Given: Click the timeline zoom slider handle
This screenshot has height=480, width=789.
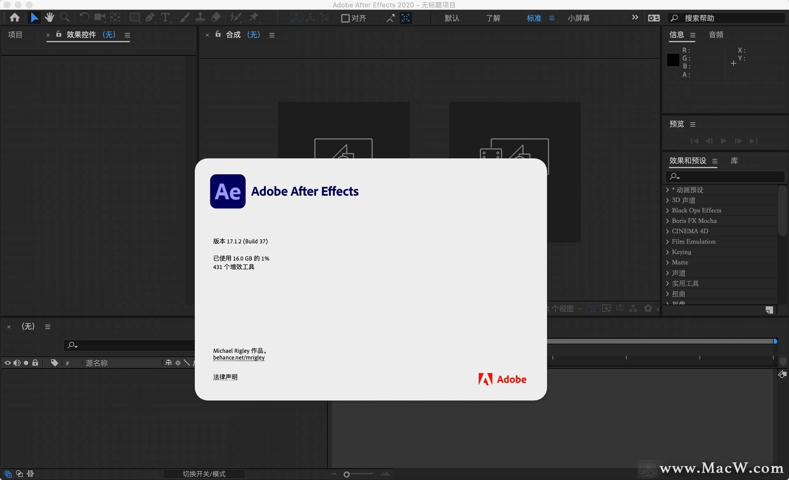Looking at the screenshot, I should click(x=346, y=474).
